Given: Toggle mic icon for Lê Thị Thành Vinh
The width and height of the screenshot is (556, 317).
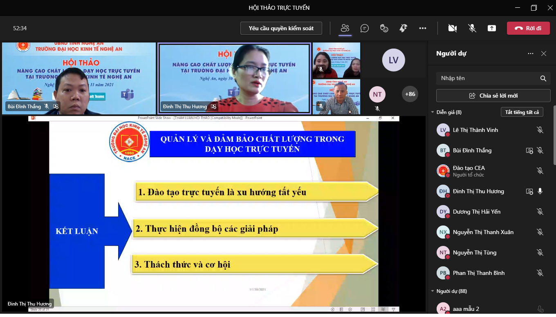Looking at the screenshot, I should coord(540,130).
